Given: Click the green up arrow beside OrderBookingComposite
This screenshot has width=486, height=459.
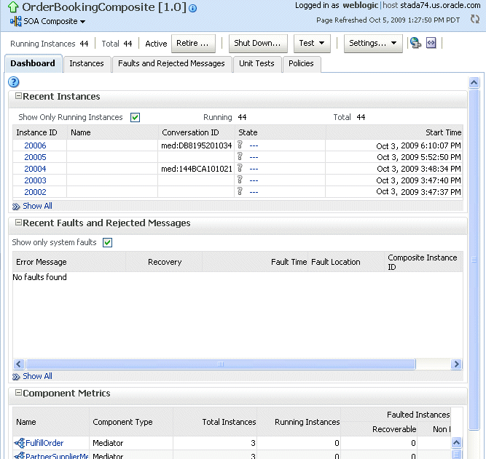Looking at the screenshot, I should click(x=12, y=7).
